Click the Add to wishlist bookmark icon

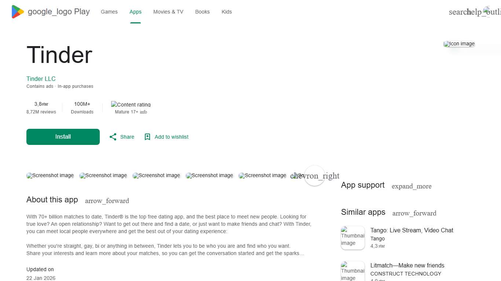[x=147, y=136]
